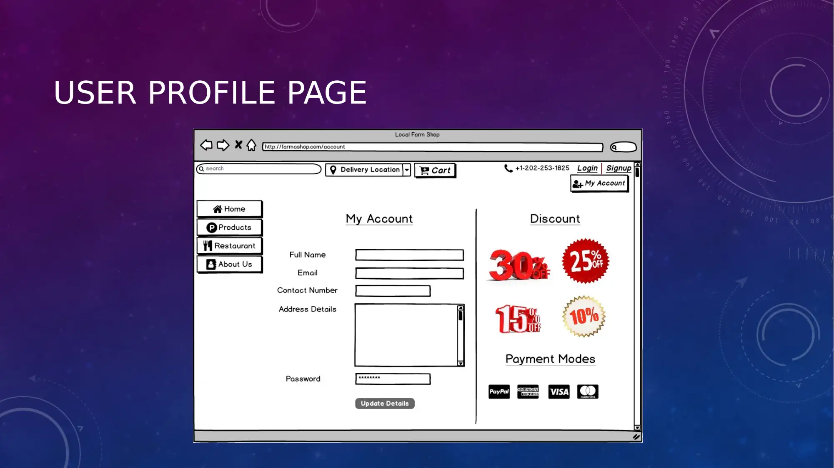Click the stop loading X icon
The height and width of the screenshot is (468, 834).
click(x=238, y=144)
